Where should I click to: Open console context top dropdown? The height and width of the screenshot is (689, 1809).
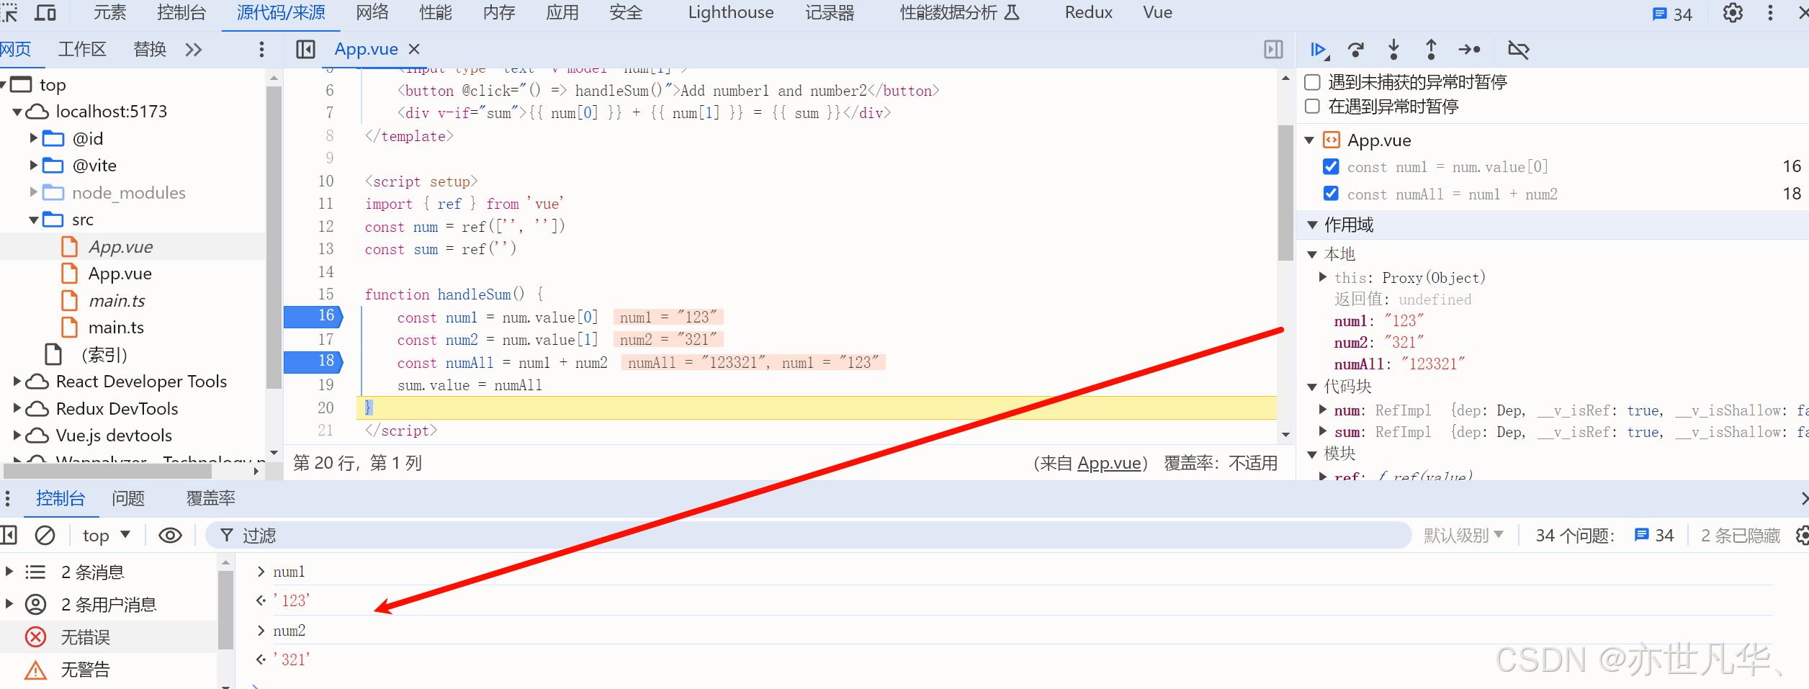pos(107,535)
